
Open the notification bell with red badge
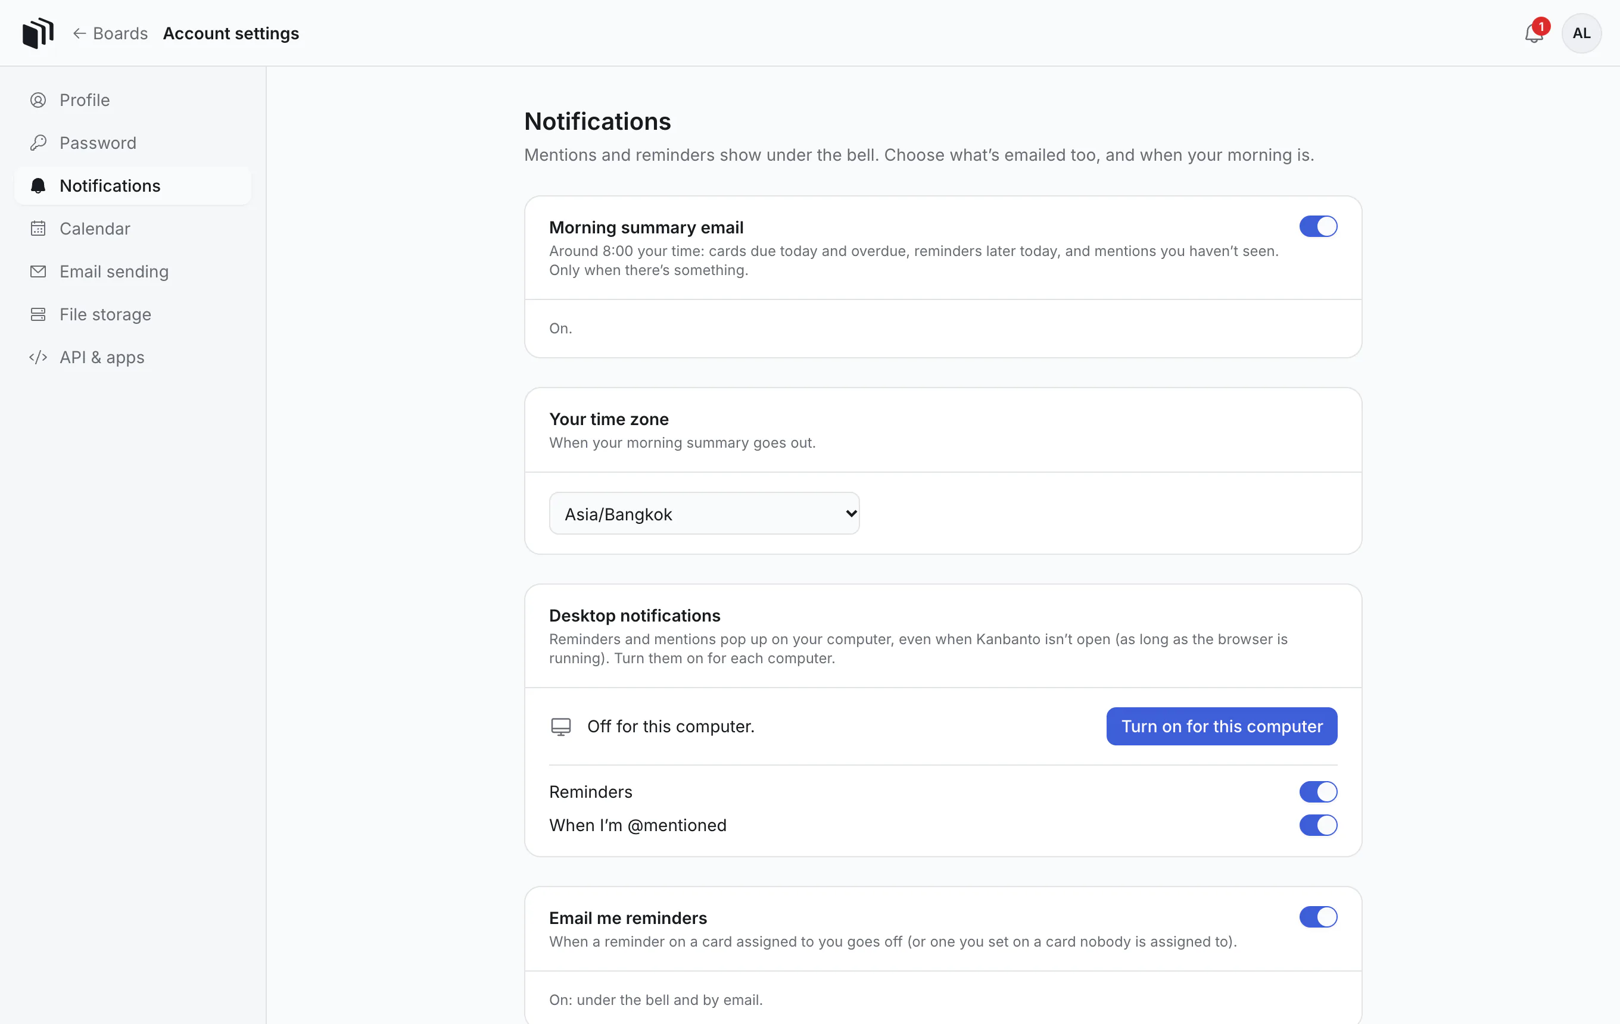tap(1535, 33)
